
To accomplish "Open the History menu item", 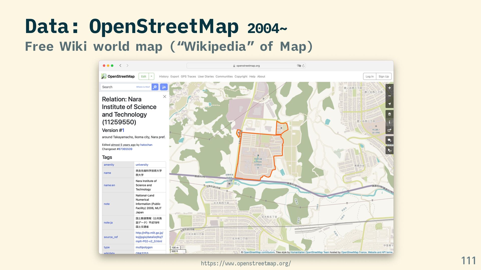I will click(164, 76).
